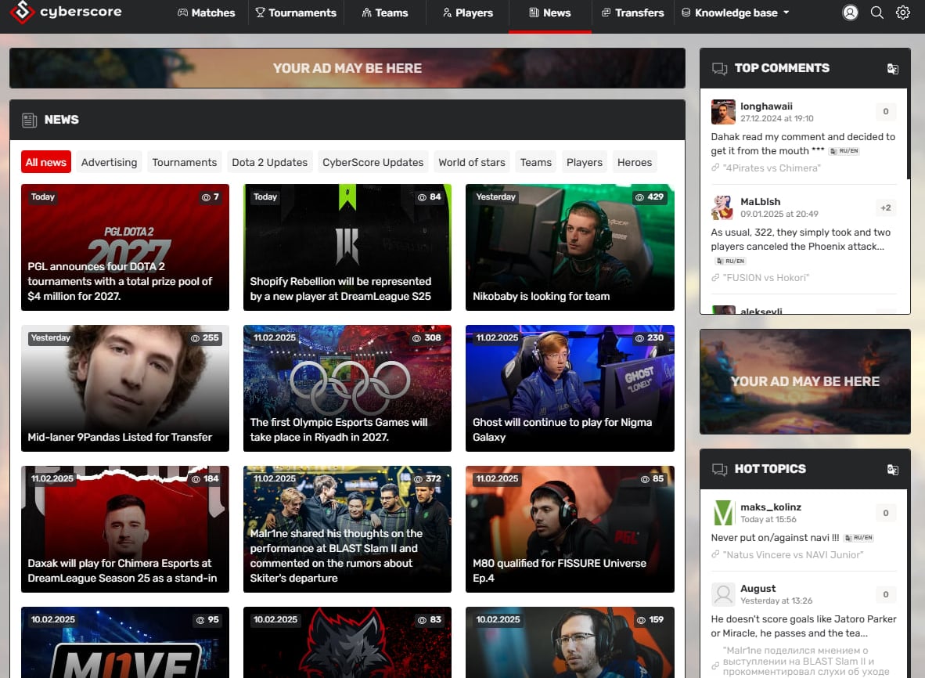Open the Nikobaby is looking for team article

tap(570, 247)
